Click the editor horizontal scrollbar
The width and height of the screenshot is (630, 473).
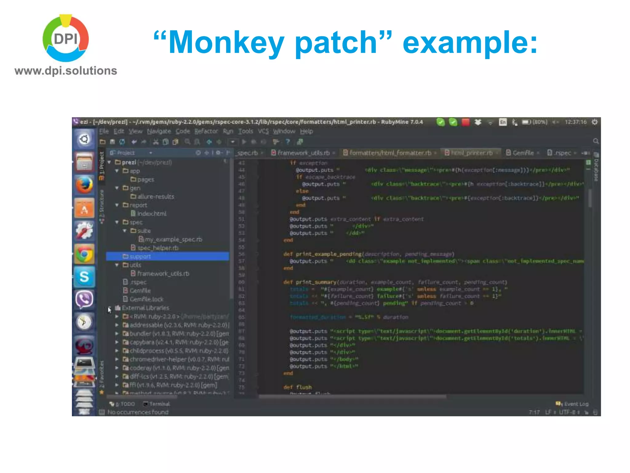pos(352,397)
